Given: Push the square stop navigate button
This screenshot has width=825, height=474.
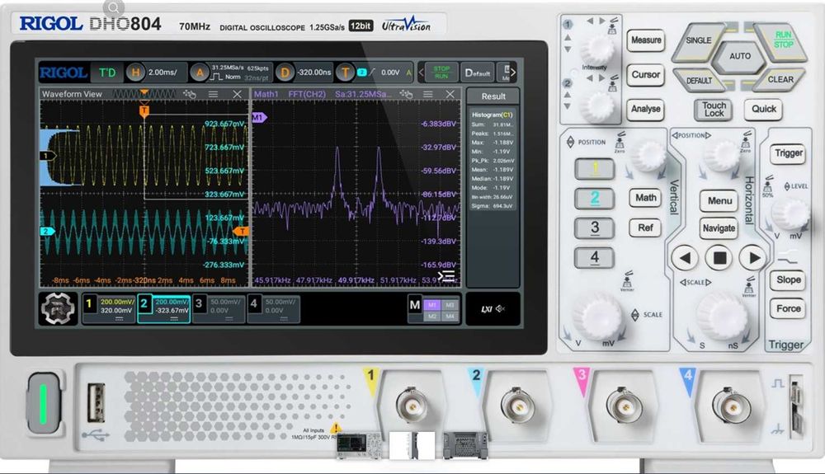Looking at the screenshot, I should click(x=719, y=258).
